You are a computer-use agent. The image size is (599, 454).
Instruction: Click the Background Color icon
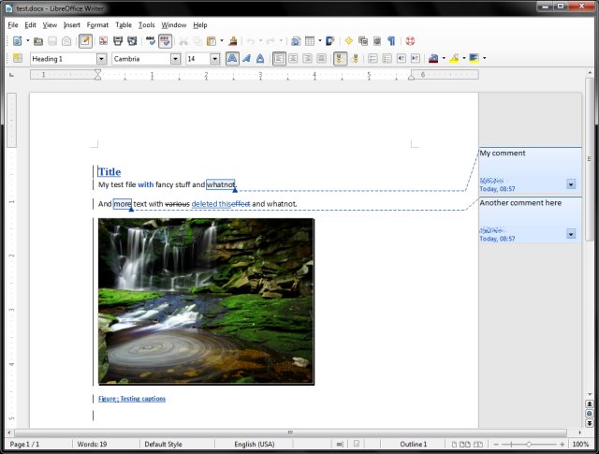click(475, 58)
